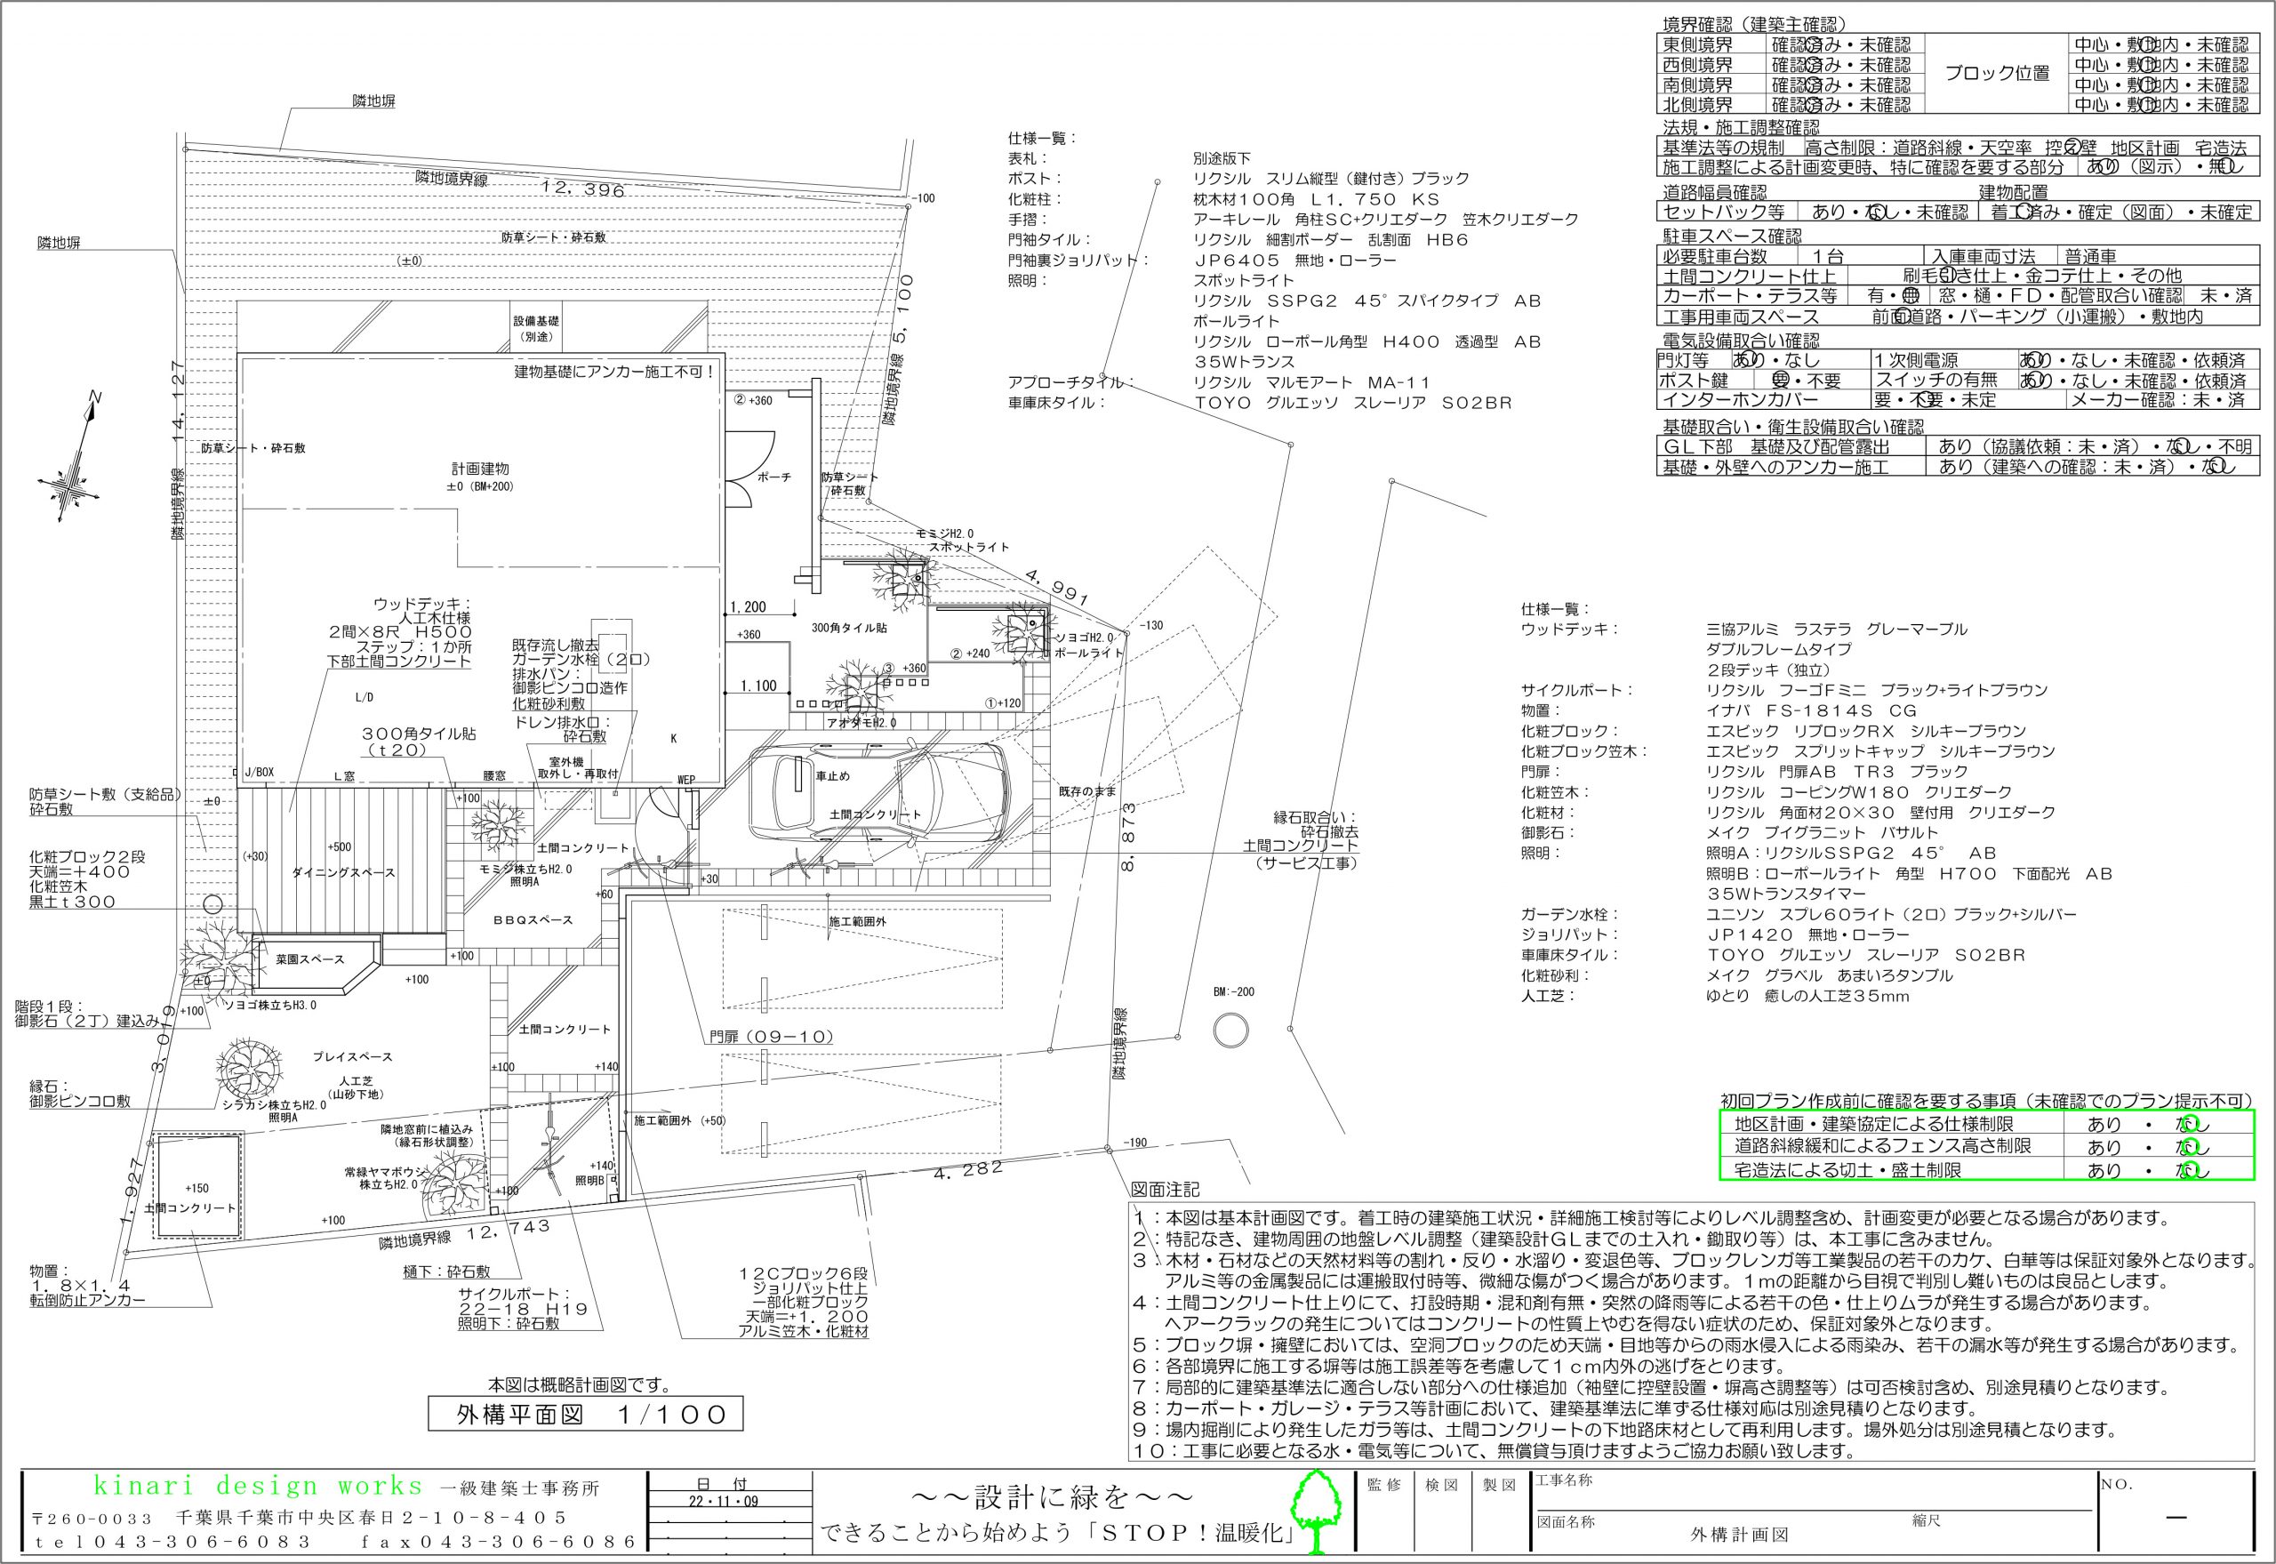Click the 電気設備取合い確認 heading

point(1741,341)
